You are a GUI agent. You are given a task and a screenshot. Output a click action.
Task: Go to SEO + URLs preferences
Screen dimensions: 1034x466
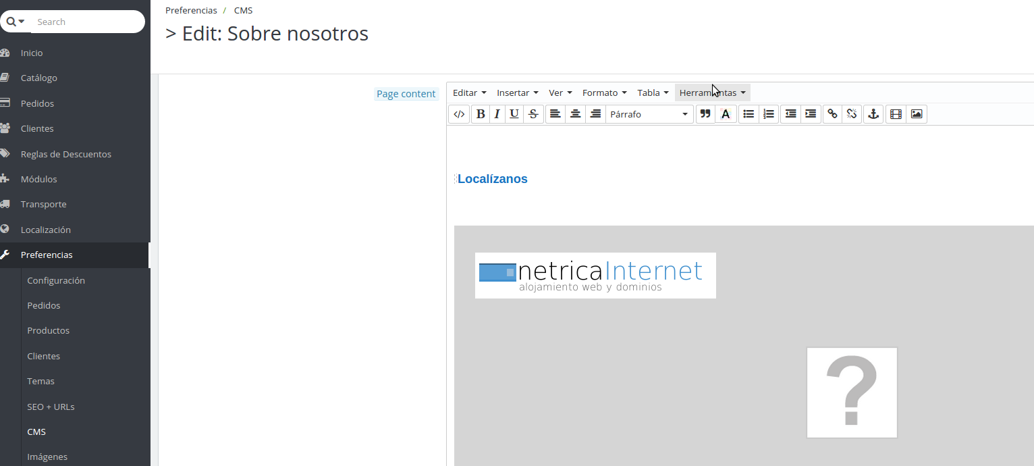pos(51,407)
